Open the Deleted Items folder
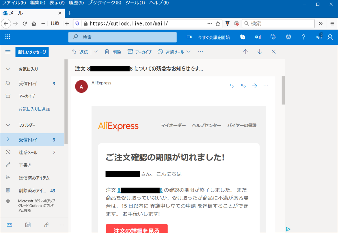The image size is (338, 233). click(32, 190)
